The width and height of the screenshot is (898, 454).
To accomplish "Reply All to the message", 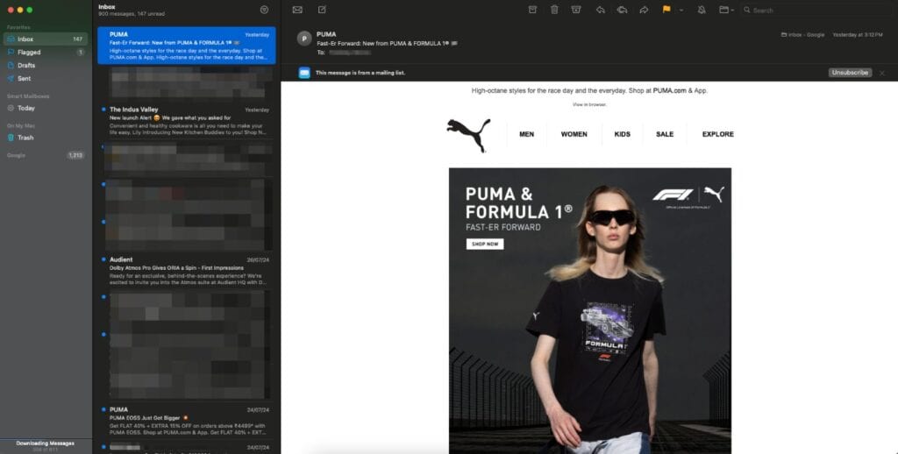I will click(x=622, y=10).
